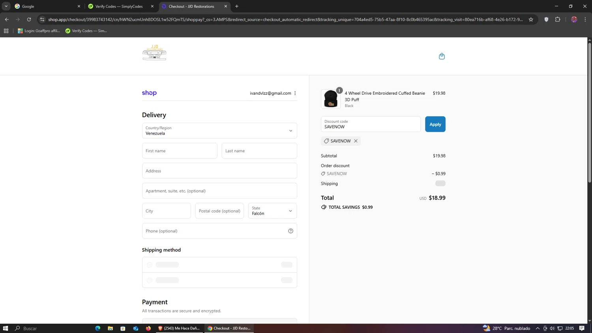The image size is (592, 333).
Task: Select the first shipping method radio button
Action: (150, 265)
